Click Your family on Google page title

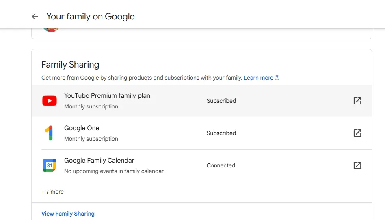click(91, 17)
